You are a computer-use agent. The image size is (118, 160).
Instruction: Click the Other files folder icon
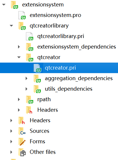tap(22, 152)
